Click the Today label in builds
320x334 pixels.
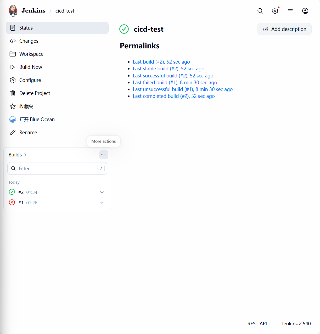[x=14, y=182]
